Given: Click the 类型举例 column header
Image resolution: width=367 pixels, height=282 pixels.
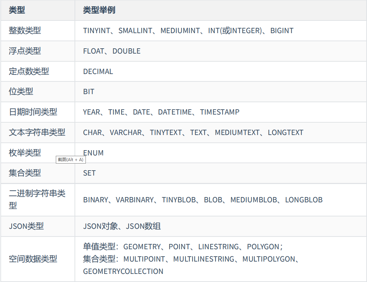Looking at the screenshot, I should pyautogui.click(x=99, y=10).
